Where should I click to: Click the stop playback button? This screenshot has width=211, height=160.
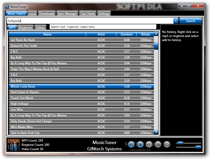click(140, 144)
